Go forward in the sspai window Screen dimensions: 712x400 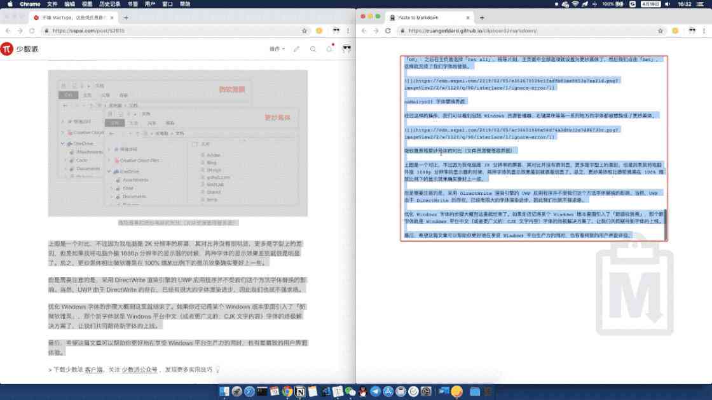pyautogui.click(x=20, y=31)
